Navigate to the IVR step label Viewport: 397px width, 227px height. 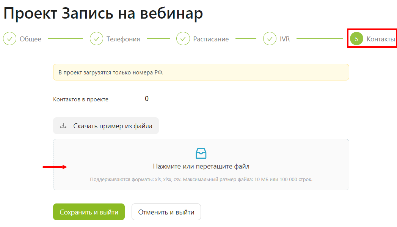[x=285, y=39]
